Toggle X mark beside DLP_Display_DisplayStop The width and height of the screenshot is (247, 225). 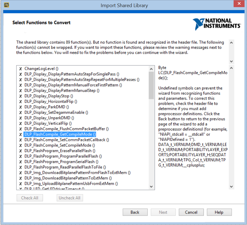coord(21,96)
